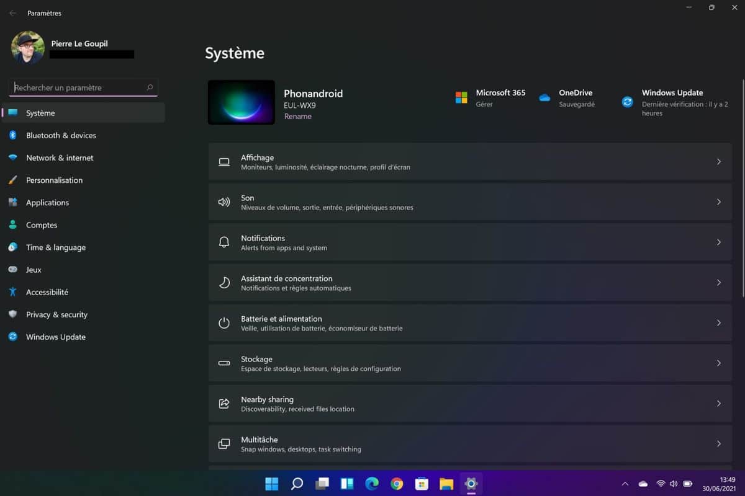Image resolution: width=745 pixels, height=496 pixels.
Task: Click the Système page heading
Action: [235, 53]
